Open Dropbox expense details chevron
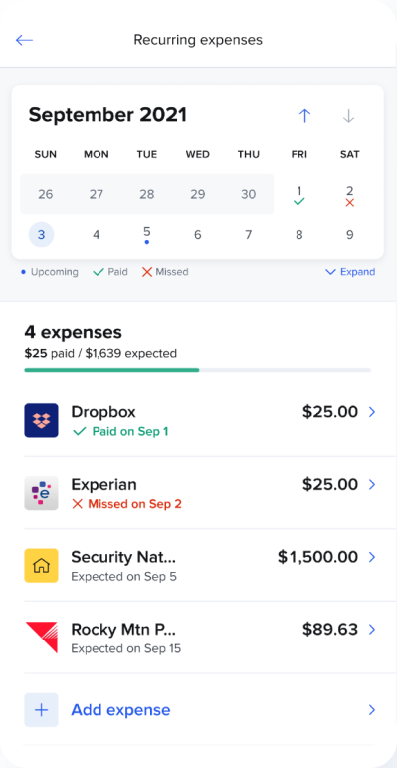This screenshot has width=397, height=768. [372, 412]
